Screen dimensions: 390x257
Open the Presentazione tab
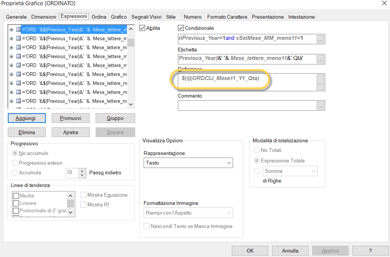[268, 17]
